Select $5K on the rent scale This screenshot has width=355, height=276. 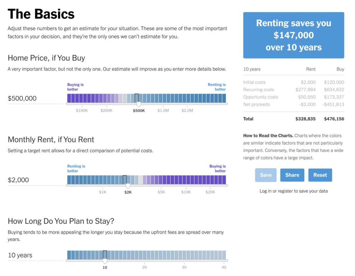[161, 192]
